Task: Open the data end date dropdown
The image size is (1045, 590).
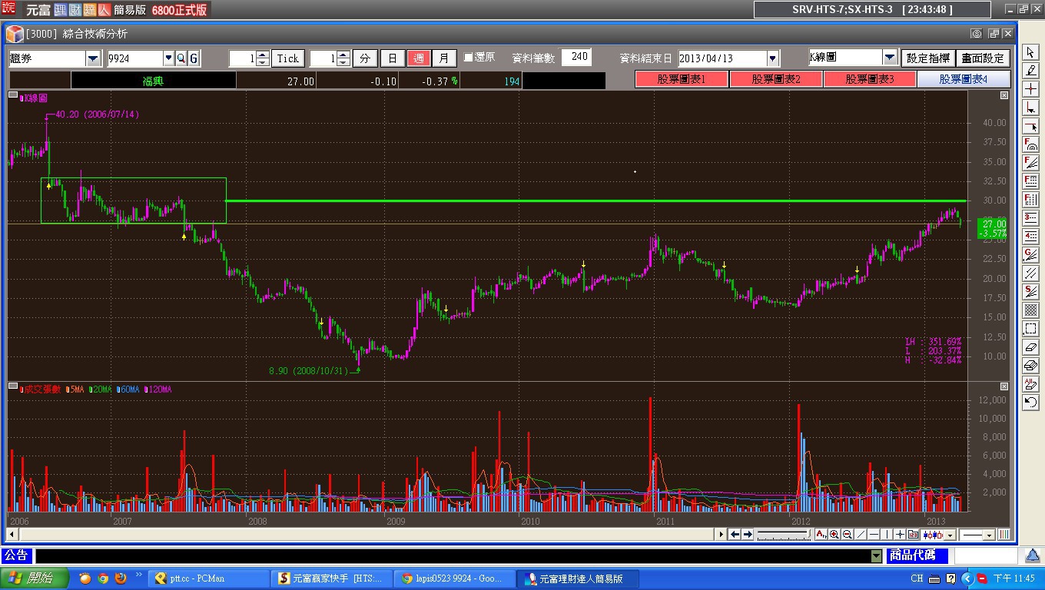Action: tap(773, 58)
